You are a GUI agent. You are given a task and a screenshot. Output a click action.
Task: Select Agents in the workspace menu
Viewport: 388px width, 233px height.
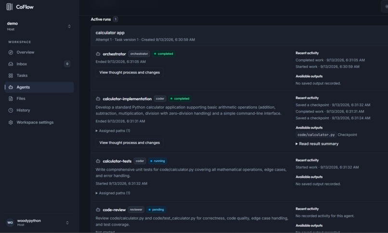pos(39,87)
